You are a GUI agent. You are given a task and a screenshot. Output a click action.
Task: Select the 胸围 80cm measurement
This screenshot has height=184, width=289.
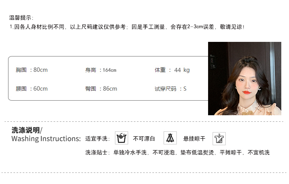click(x=32, y=70)
